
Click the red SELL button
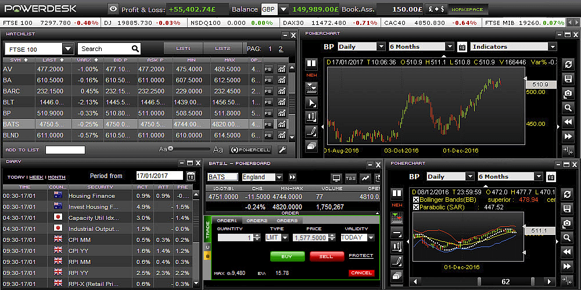coord(327,256)
